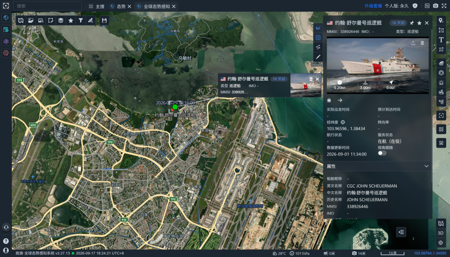
Task: Open track route panel side tab
Action: tap(318, 47)
